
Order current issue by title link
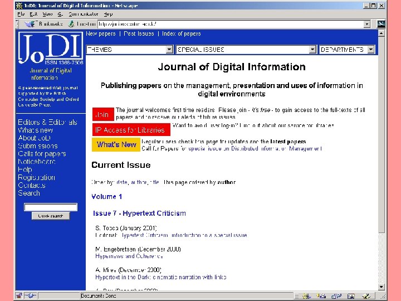(154, 182)
